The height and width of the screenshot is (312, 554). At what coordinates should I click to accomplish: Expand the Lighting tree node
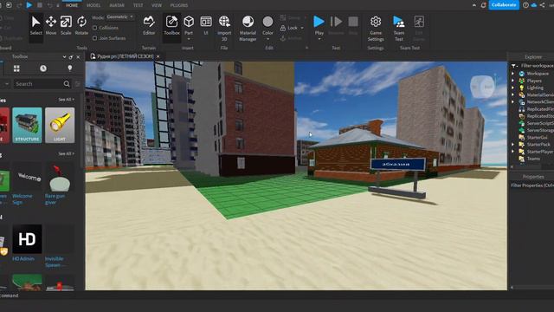512,88
